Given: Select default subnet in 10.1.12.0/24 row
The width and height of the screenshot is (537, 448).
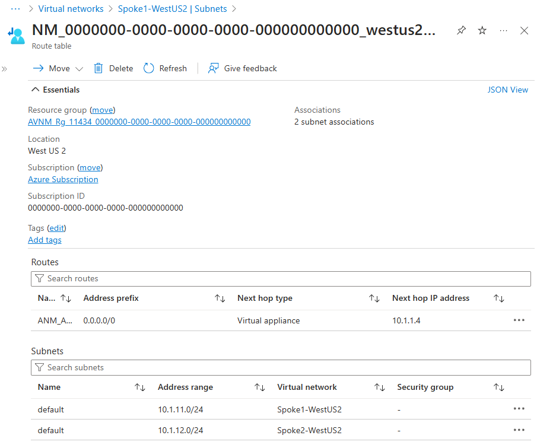Looking at the screenshot, I should (x=50, y=431).
